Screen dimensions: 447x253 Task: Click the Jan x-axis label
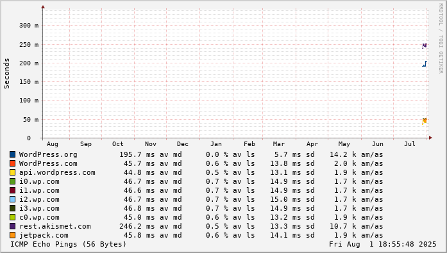216,144
